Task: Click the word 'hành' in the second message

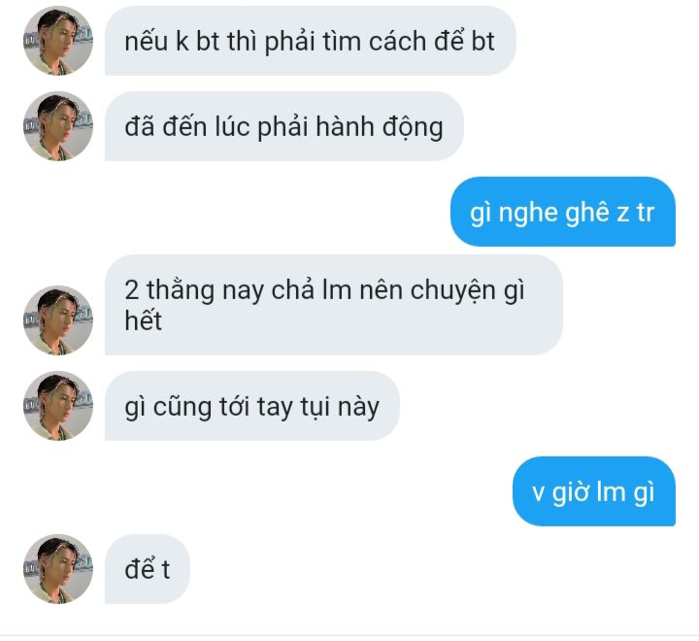Action: coord(345,127)
